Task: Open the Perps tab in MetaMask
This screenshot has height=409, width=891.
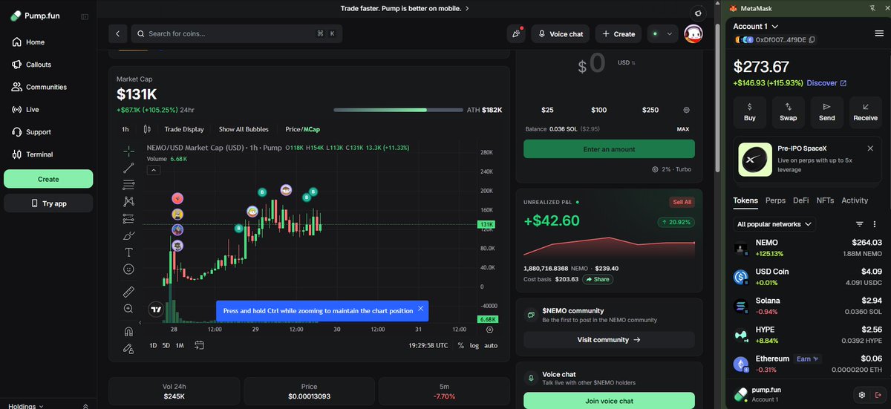Action: (x=775, y=200)
